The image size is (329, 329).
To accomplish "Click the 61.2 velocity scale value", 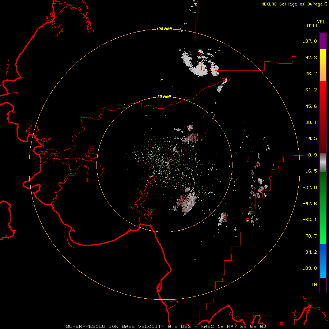I will [x=311, y=90].
